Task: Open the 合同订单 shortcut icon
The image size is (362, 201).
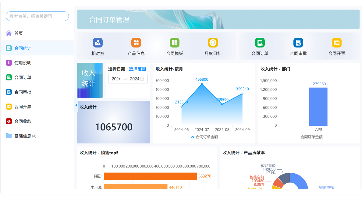Action: click(x=260, y=43)
